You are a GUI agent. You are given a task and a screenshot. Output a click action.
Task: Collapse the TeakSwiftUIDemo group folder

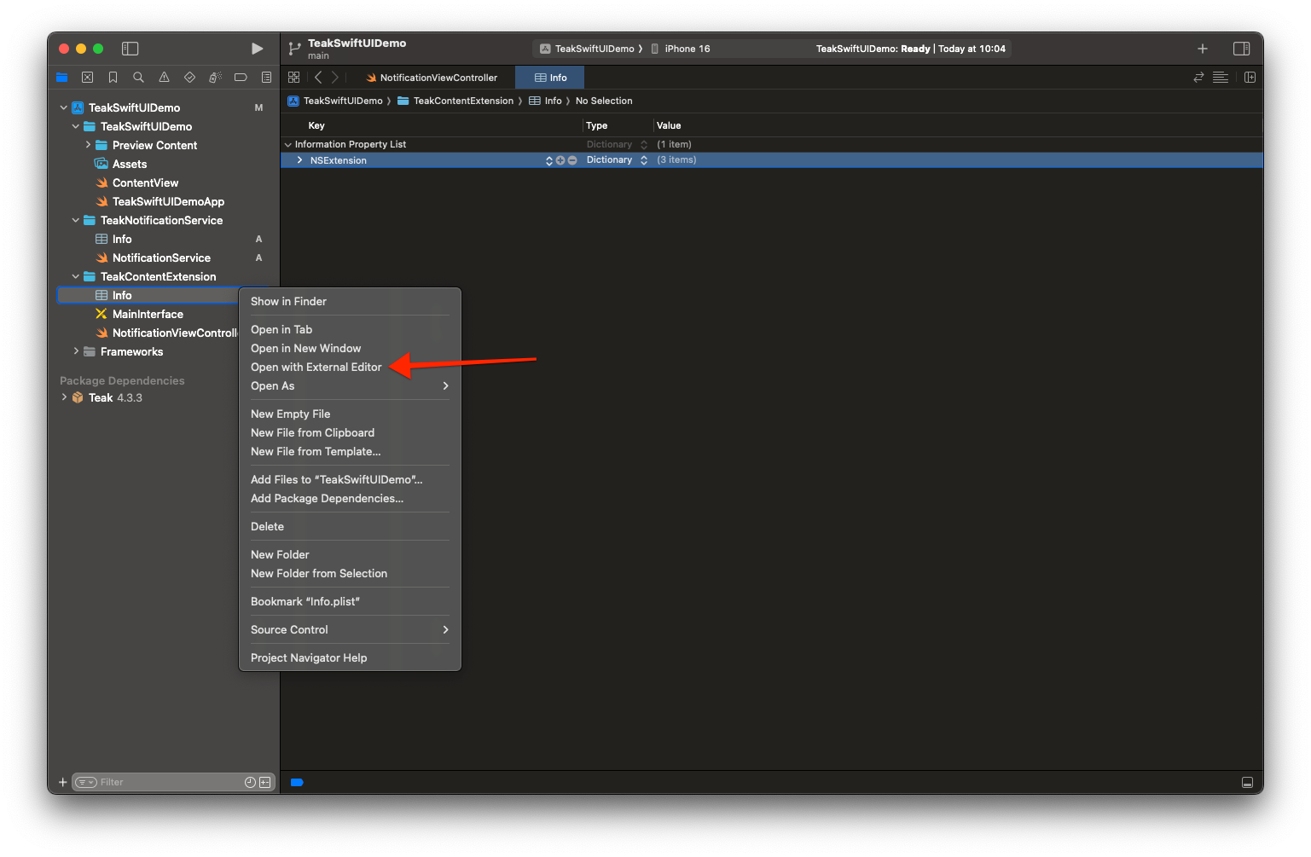tap(76, 126)
